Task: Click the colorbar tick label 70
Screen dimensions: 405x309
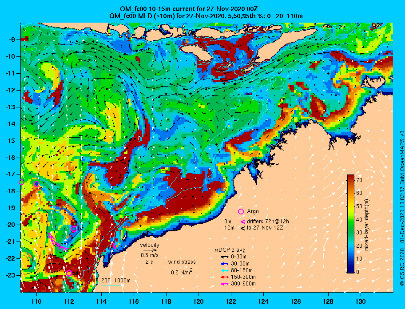Action: 359,180
